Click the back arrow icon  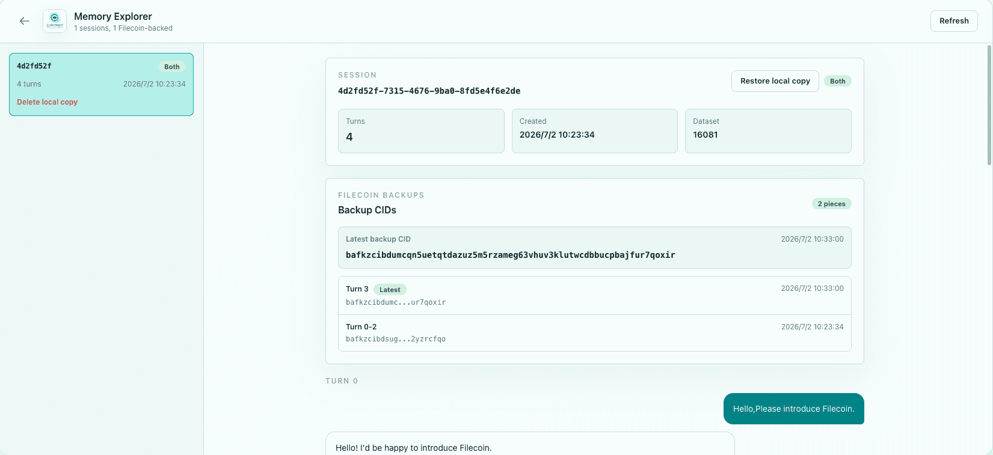25,21
